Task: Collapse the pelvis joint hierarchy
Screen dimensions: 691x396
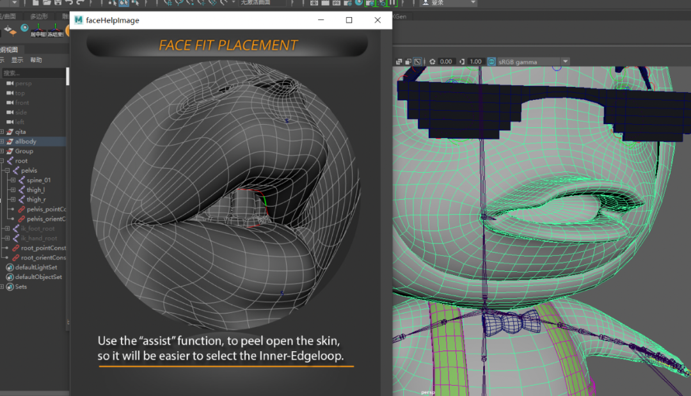Action: click(7, 171)
